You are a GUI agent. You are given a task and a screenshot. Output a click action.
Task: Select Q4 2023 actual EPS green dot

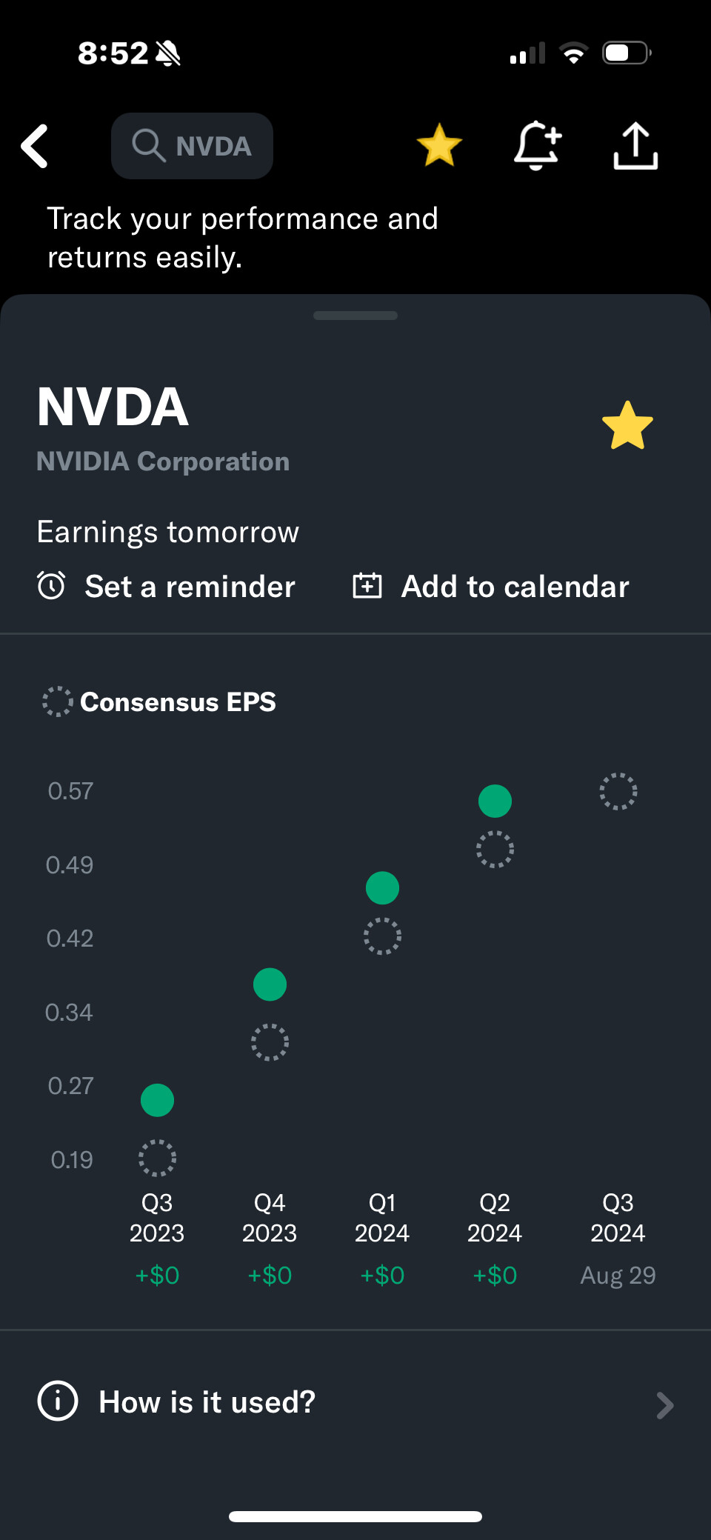point(270,984)
